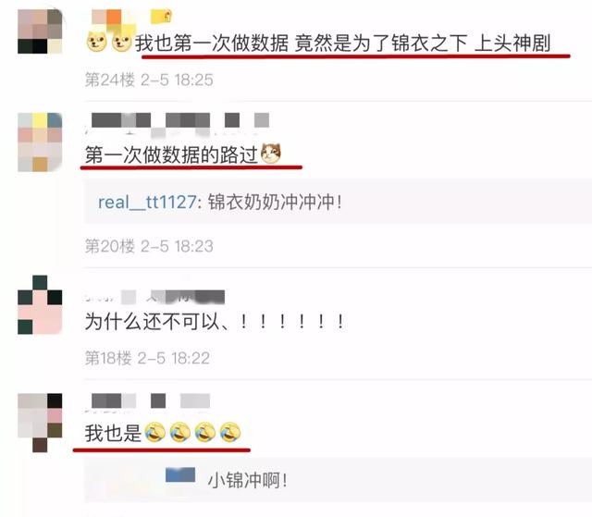Open the avatar of the 第24楼 commenter
Image resolution: width=592 pixels, height=517 pixels.
[x=40, y=31]
